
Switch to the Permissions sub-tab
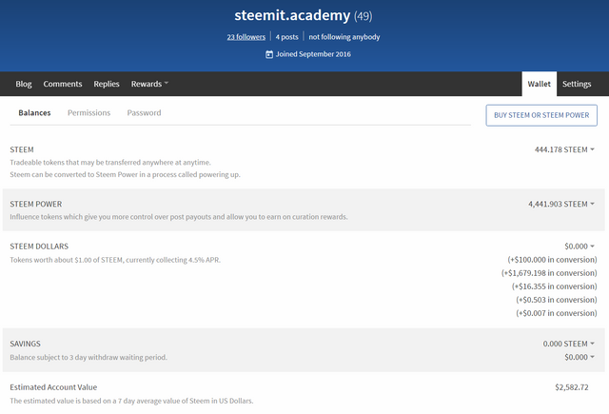tap(88, 113)
